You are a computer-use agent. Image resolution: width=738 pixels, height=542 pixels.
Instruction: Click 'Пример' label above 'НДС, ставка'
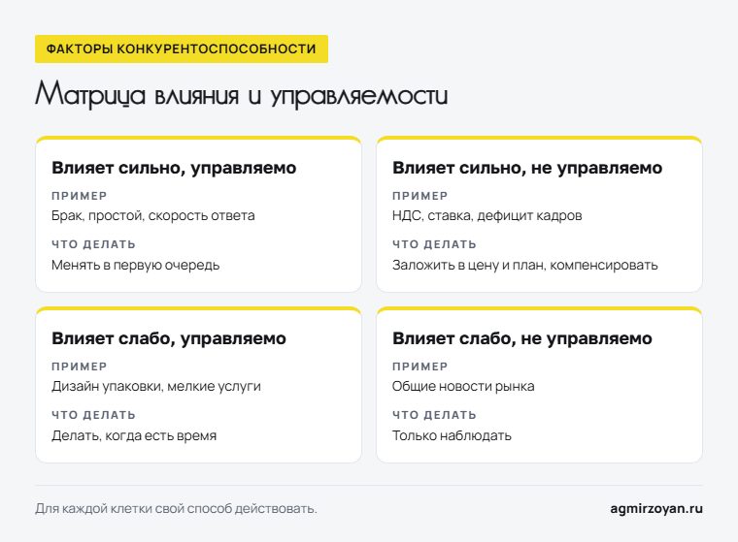coord(420,196)
